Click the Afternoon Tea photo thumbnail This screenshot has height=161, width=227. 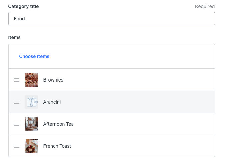(x=31, y=124)
